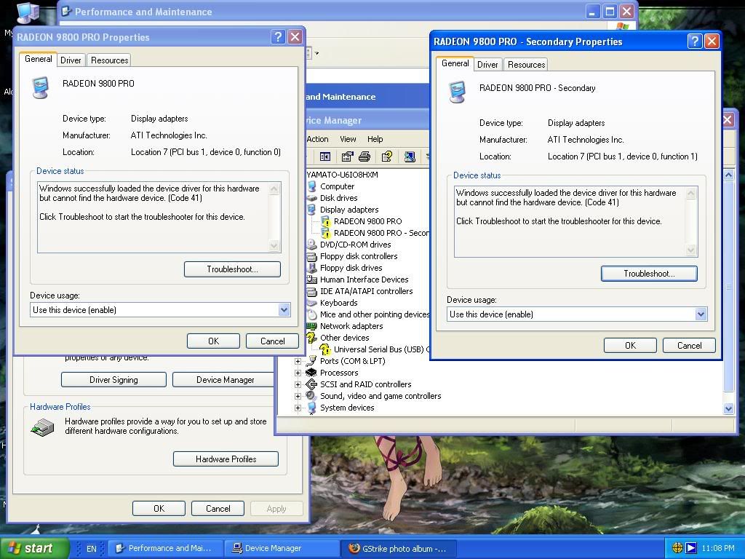Image resolution: width=745 pixels, height=559 pixels.
Task: Click the Hardware Profiles button
Action: coord(226,459)
